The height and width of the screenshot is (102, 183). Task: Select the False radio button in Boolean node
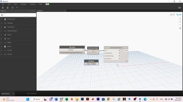click(91, 64)
